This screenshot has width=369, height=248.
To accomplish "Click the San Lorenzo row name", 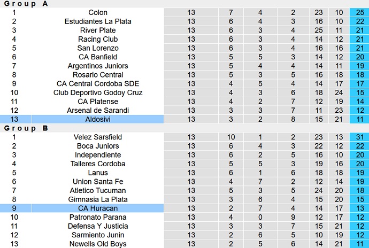I will coord(98,48).
